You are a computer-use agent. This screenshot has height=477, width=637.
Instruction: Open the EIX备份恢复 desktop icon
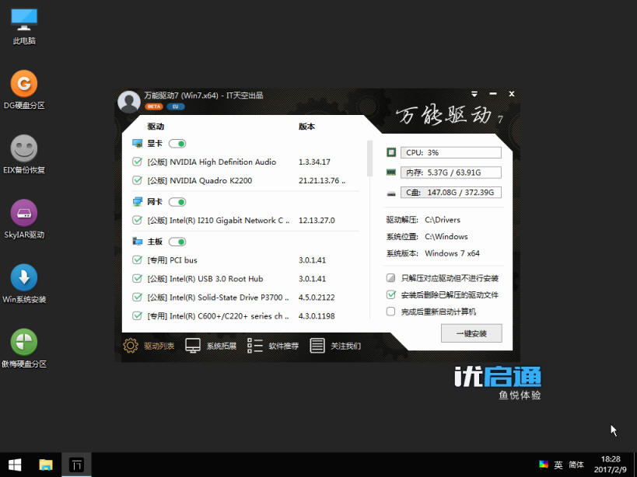click(x=24, y=155)
